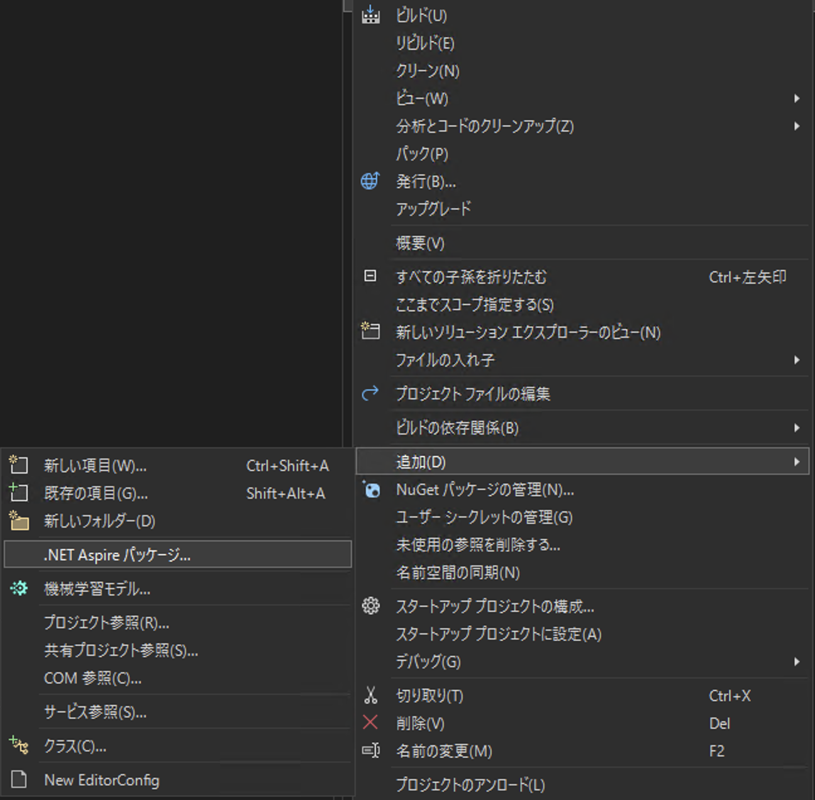This screenshot has width=815, height=800.
Task: Click the new folder icon beside 新しいフォルダー(D)
Action: pyautogui.click(x=19, y=520)
